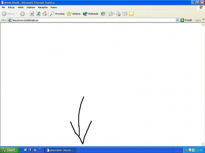Select the about:blank taskbar window button
The width and height of the screenshot is (205, 153).
point(60,150)
